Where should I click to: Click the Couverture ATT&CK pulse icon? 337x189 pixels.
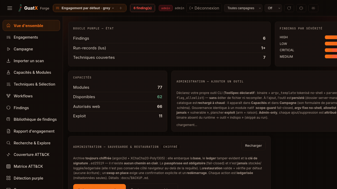8,155
